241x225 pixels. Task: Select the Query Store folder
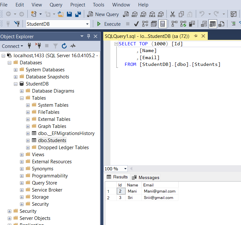coord(45,183)
